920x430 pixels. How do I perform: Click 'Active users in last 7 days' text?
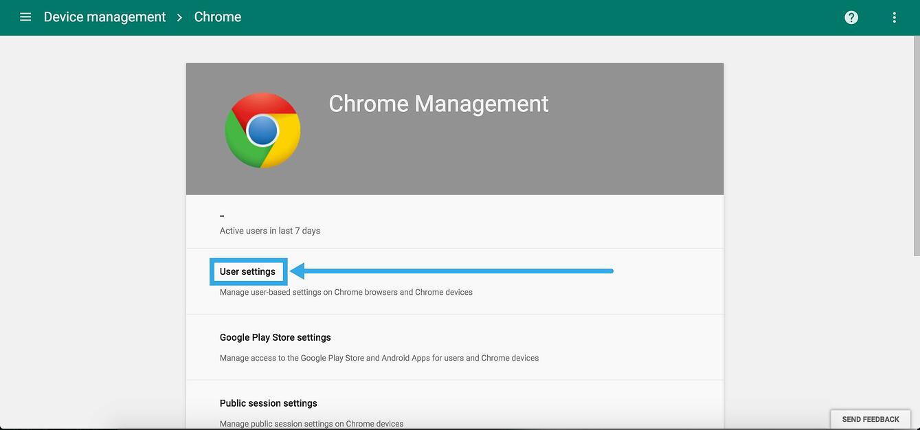(x=270, y=231)
